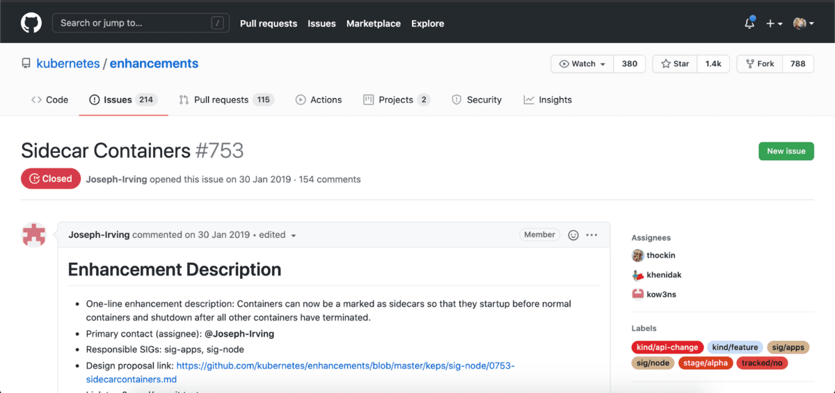Open the comment three-dots options menu
835x393 pixels.
click(591, 235)
